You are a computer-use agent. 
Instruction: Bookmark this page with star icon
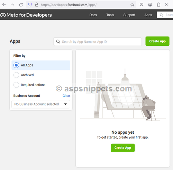tap(132, 5)
